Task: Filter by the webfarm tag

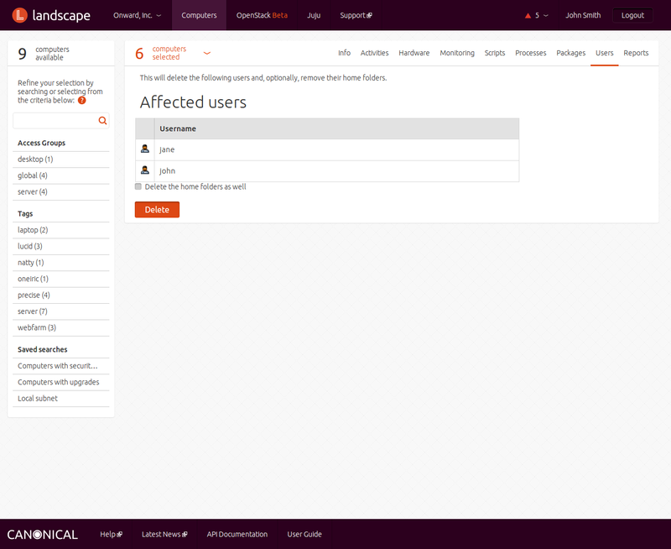Action: point(37,327)
